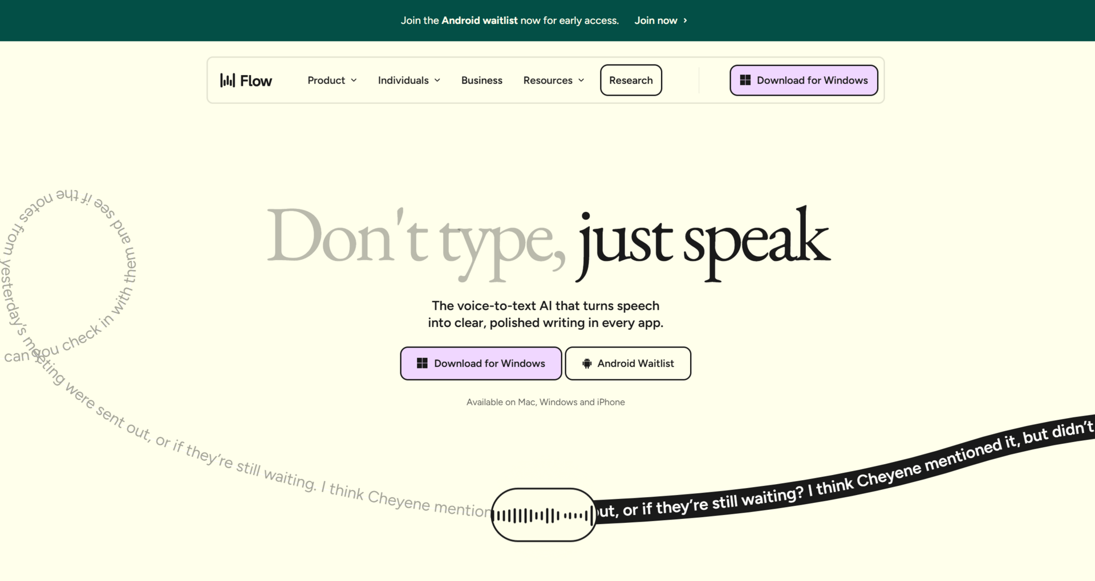Join the Android Waitlist
Image resolution: width=1095 pixels, height=581 pixels.
point(628,363)
